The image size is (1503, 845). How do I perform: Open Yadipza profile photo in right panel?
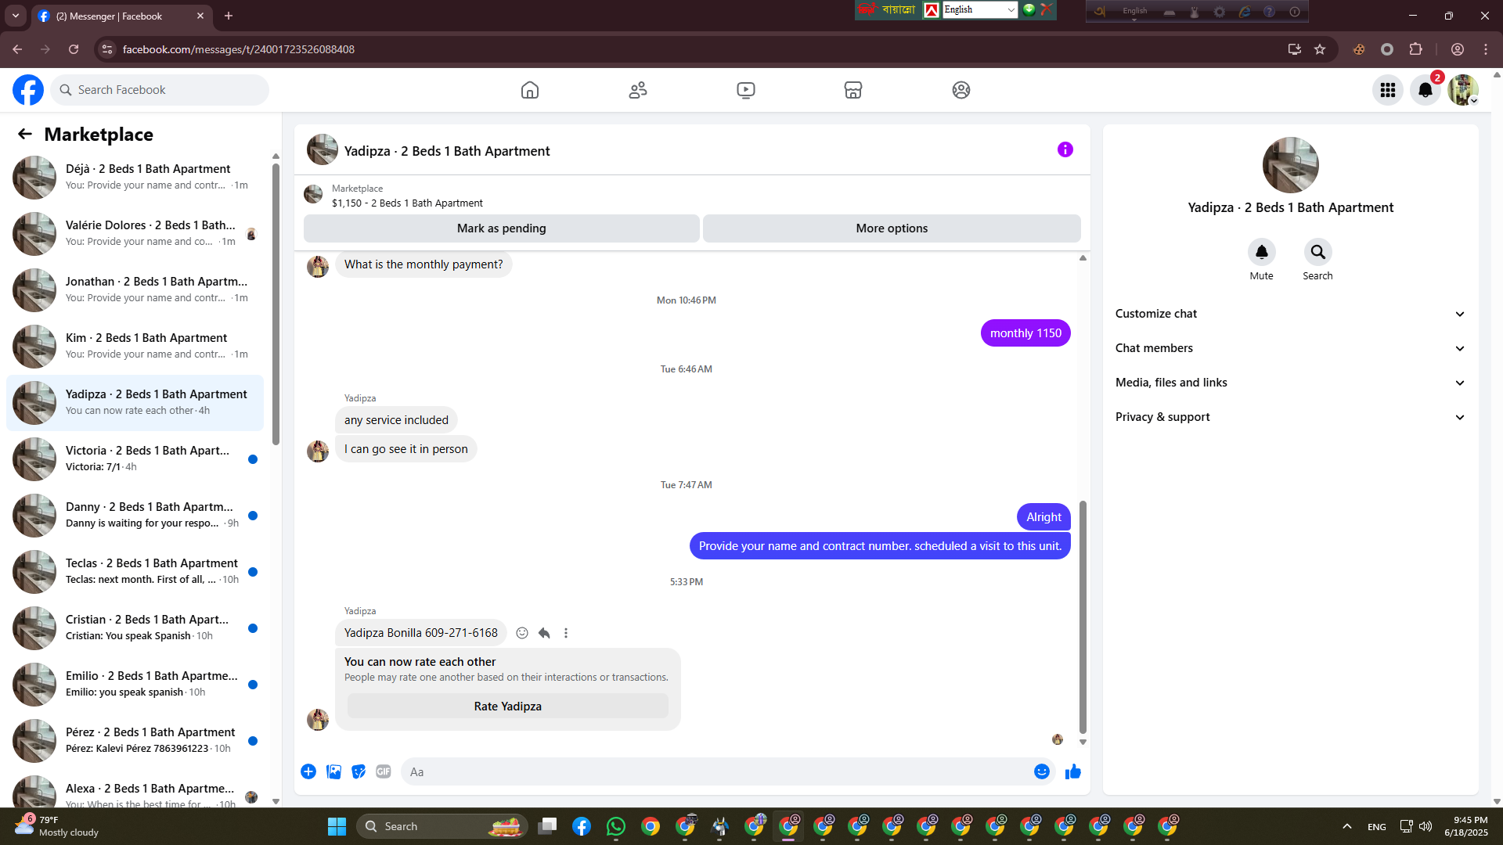[1290, 165]
